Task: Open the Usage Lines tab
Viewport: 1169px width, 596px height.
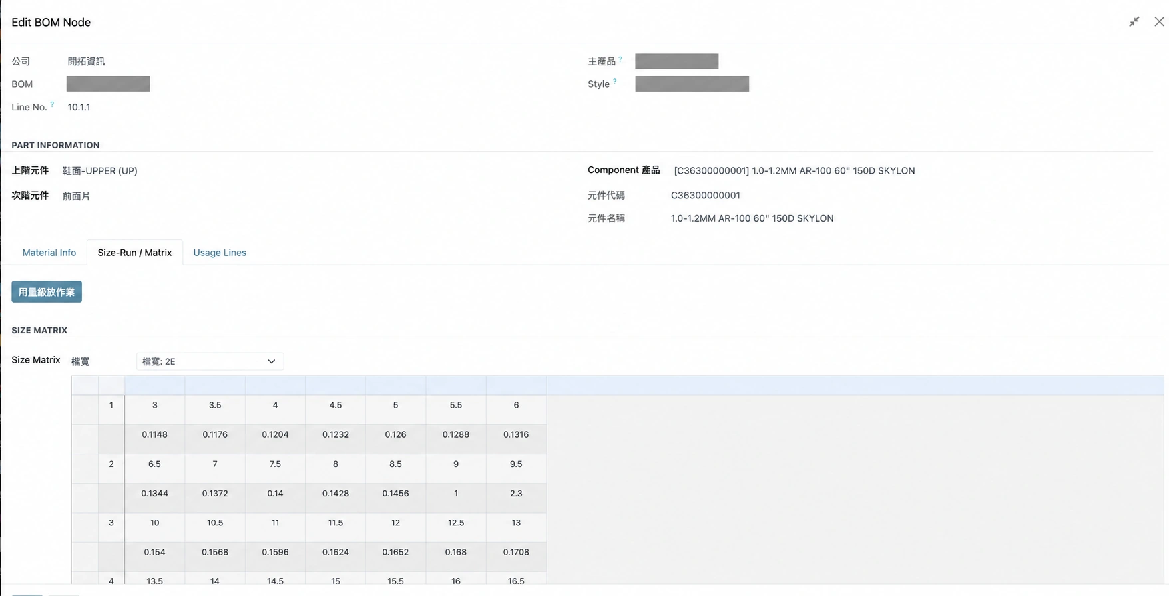Action: 220,253
